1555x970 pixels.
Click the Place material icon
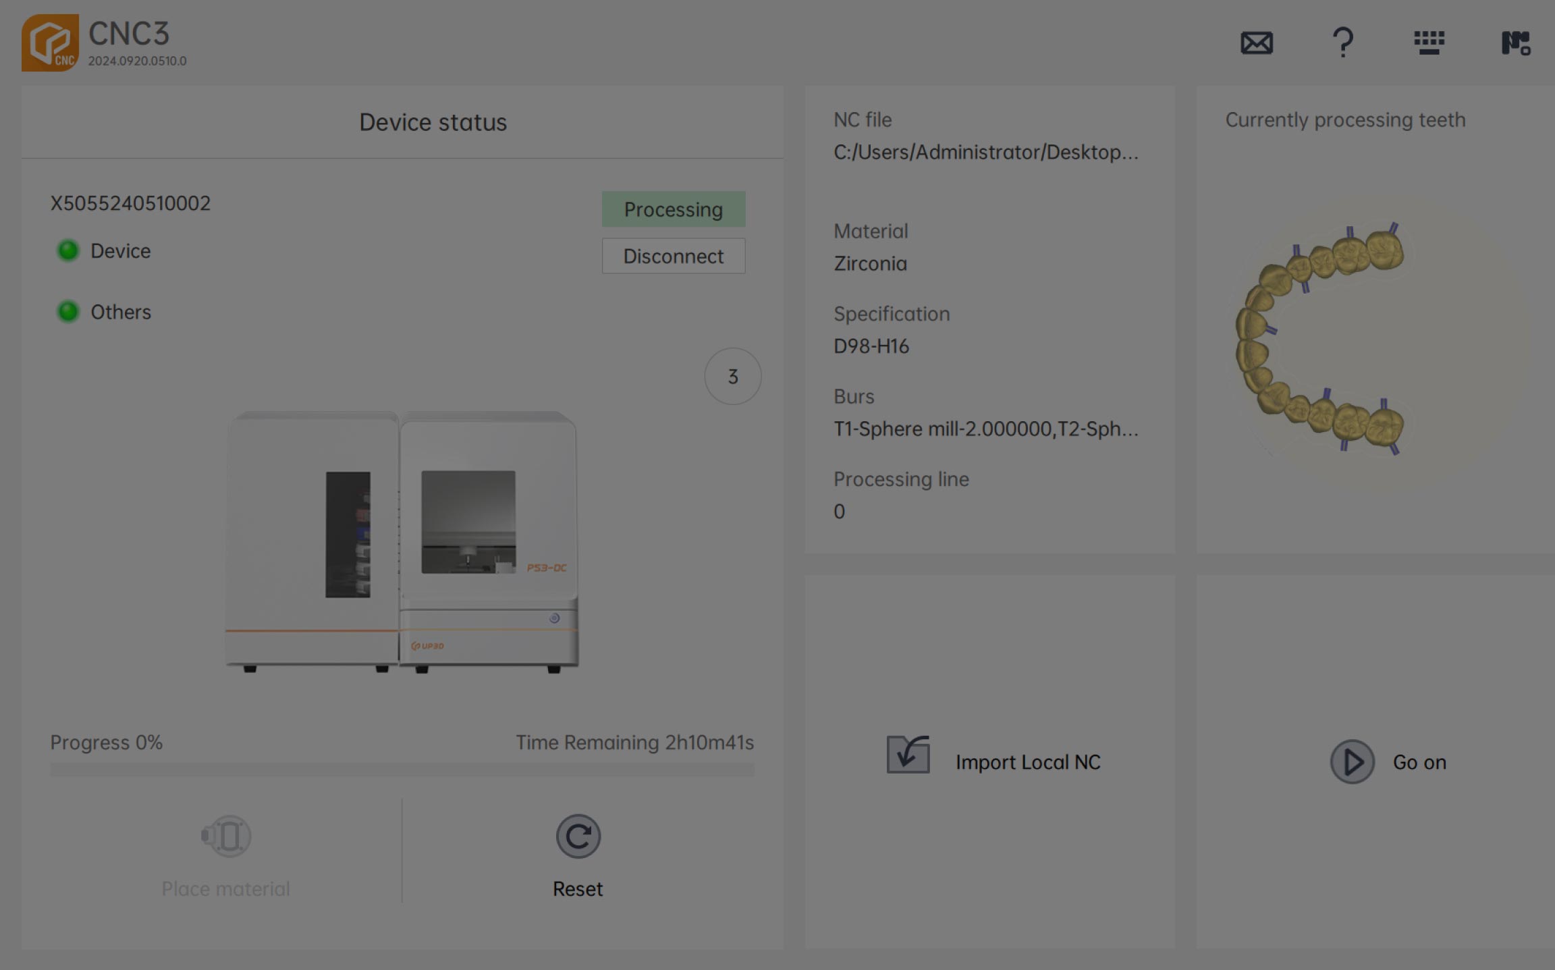click(225, 836)
